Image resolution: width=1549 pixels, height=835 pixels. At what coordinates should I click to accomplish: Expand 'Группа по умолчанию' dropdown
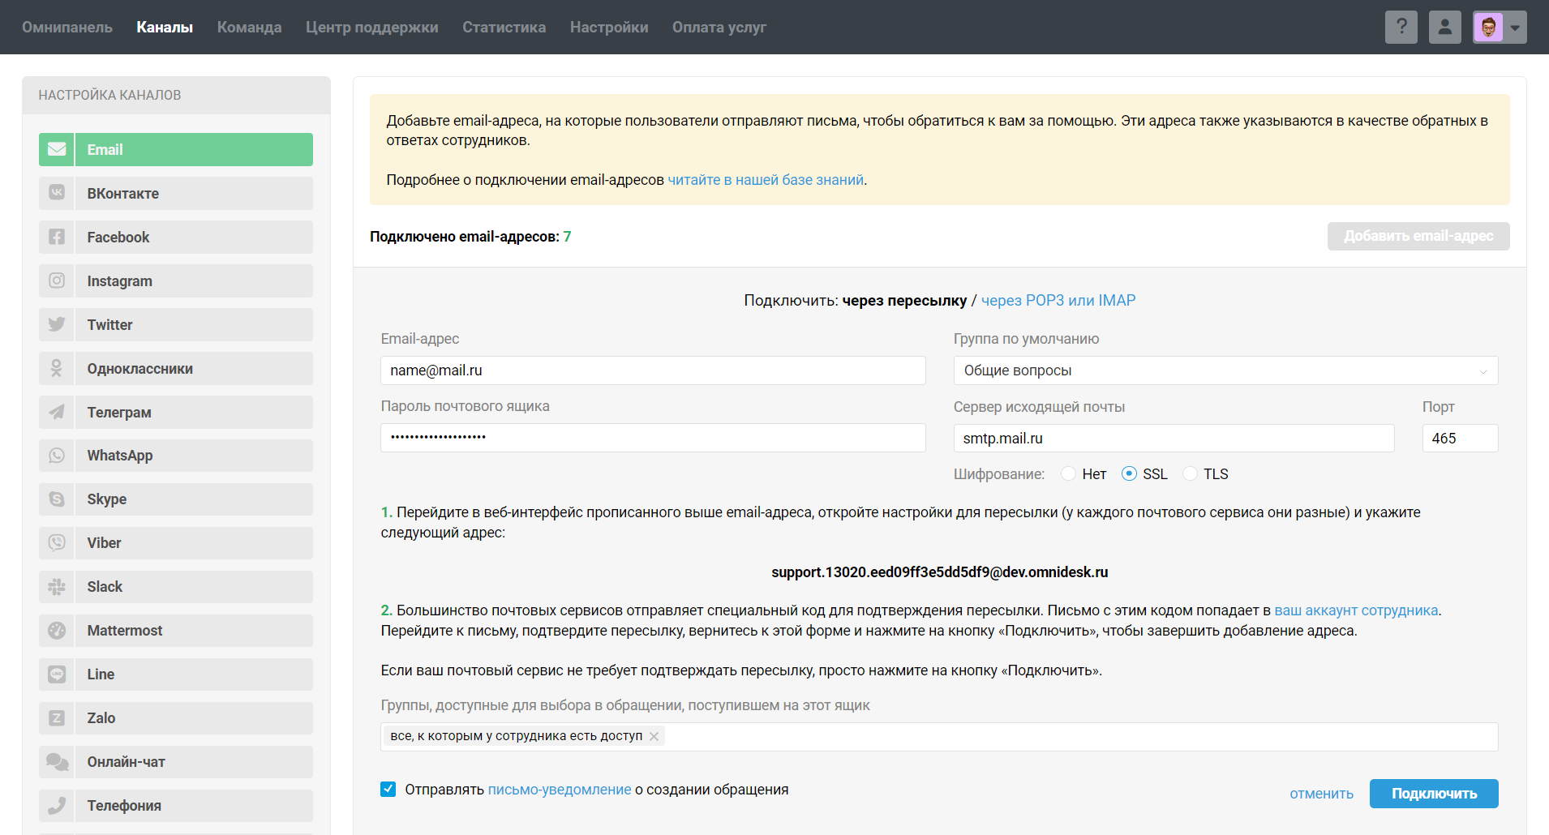(x=1225, y=370)
